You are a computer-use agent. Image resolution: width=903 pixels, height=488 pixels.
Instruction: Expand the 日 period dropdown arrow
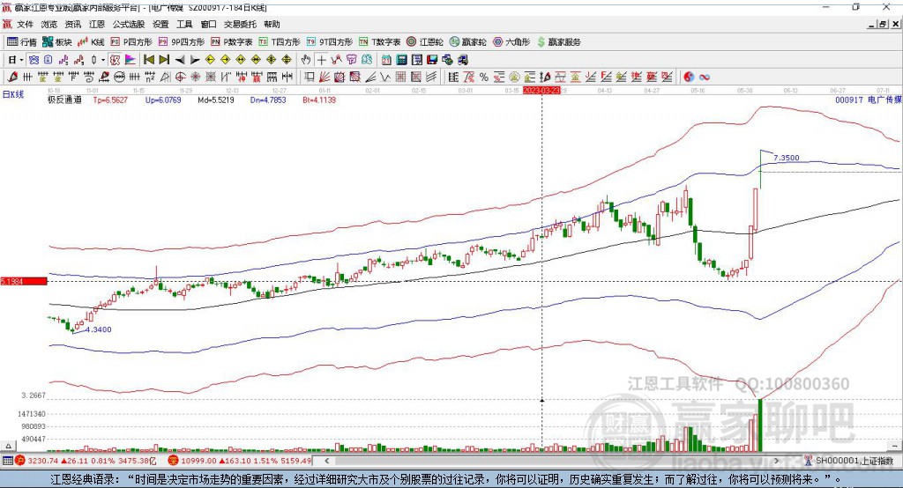[x=21, y=60]
